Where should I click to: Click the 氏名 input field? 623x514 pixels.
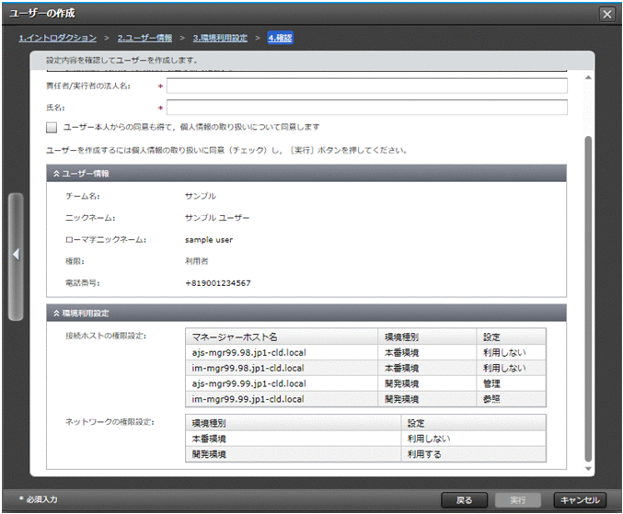click(x=367, y=108)
